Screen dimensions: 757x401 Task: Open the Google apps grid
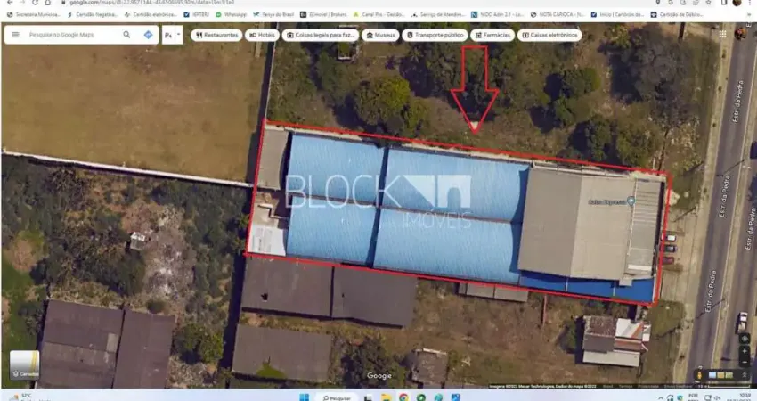point(722,34)
